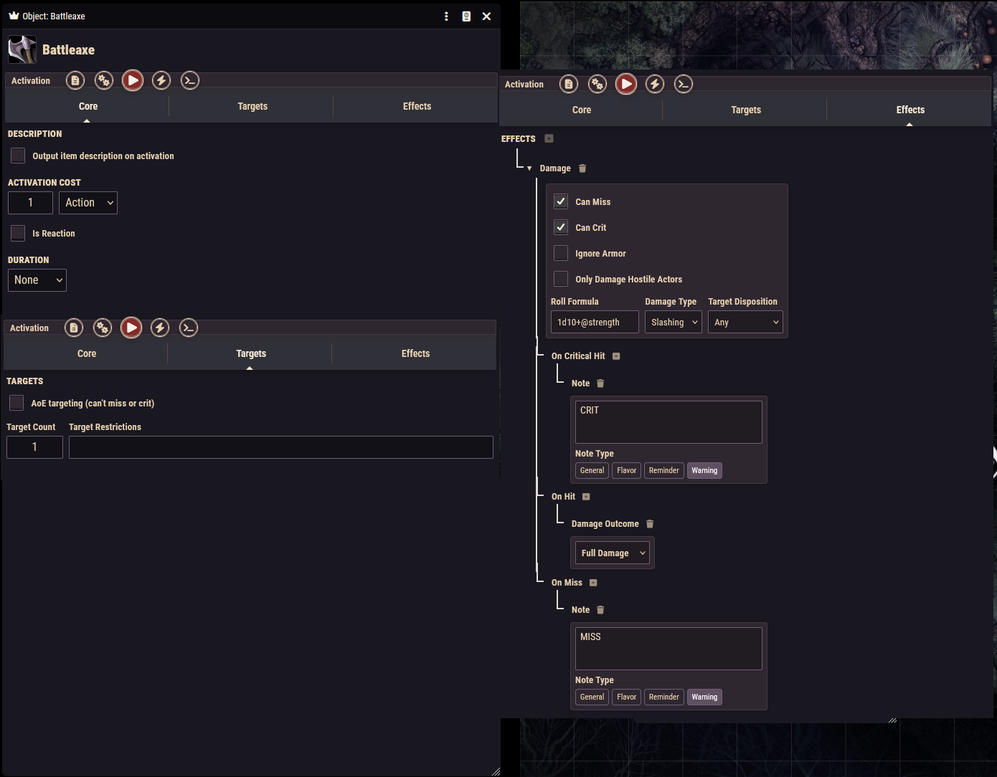Image resolution: width=997 pixels, height=777 pixels.
Task: Click the Roll Formula field showing 1d10+@strength
Action: [x=595, y=322]
